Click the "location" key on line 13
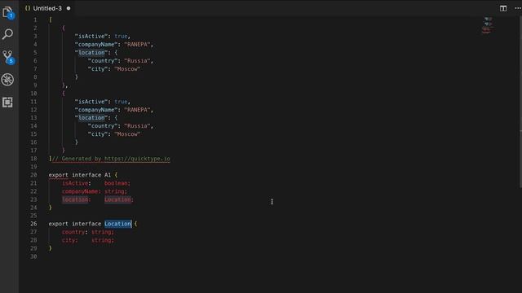 click(91, 118)
